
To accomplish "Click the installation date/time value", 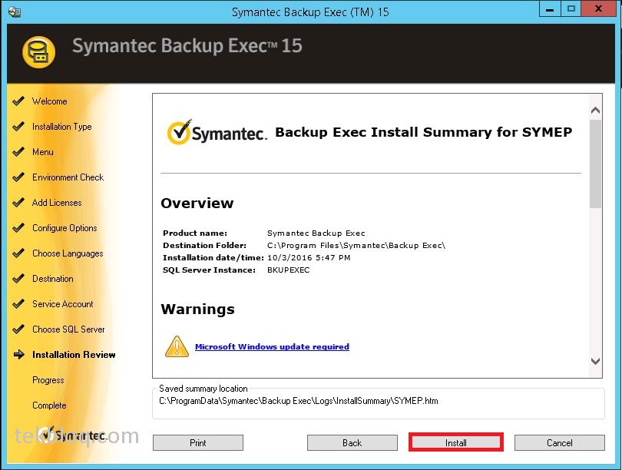I will pos(309,258).
